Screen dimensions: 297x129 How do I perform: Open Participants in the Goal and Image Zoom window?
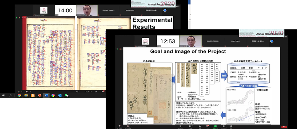click(190, 126)
